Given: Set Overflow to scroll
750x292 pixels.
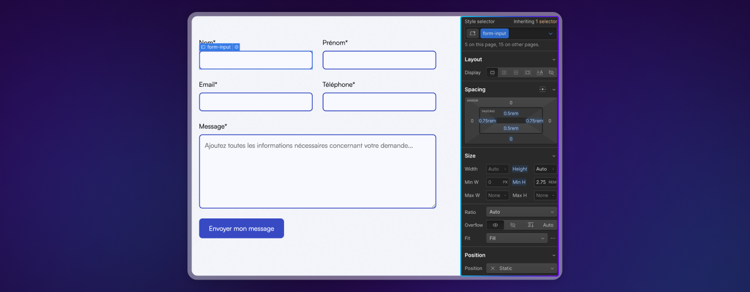Looking at the screenshot, I should click(530, 225).
